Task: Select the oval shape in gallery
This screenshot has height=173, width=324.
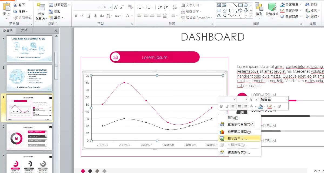Action: pos(246,5)
